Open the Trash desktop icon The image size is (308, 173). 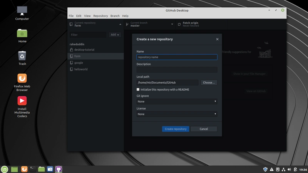coord(22,56)
